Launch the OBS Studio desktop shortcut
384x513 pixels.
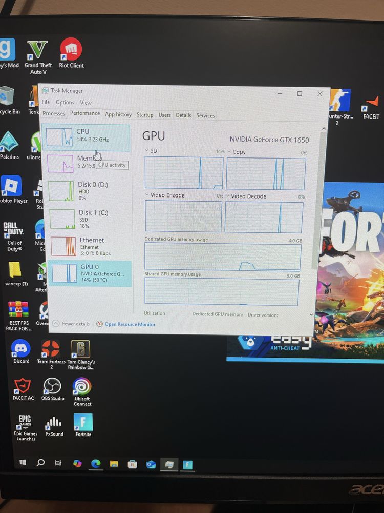pos(53,389)
